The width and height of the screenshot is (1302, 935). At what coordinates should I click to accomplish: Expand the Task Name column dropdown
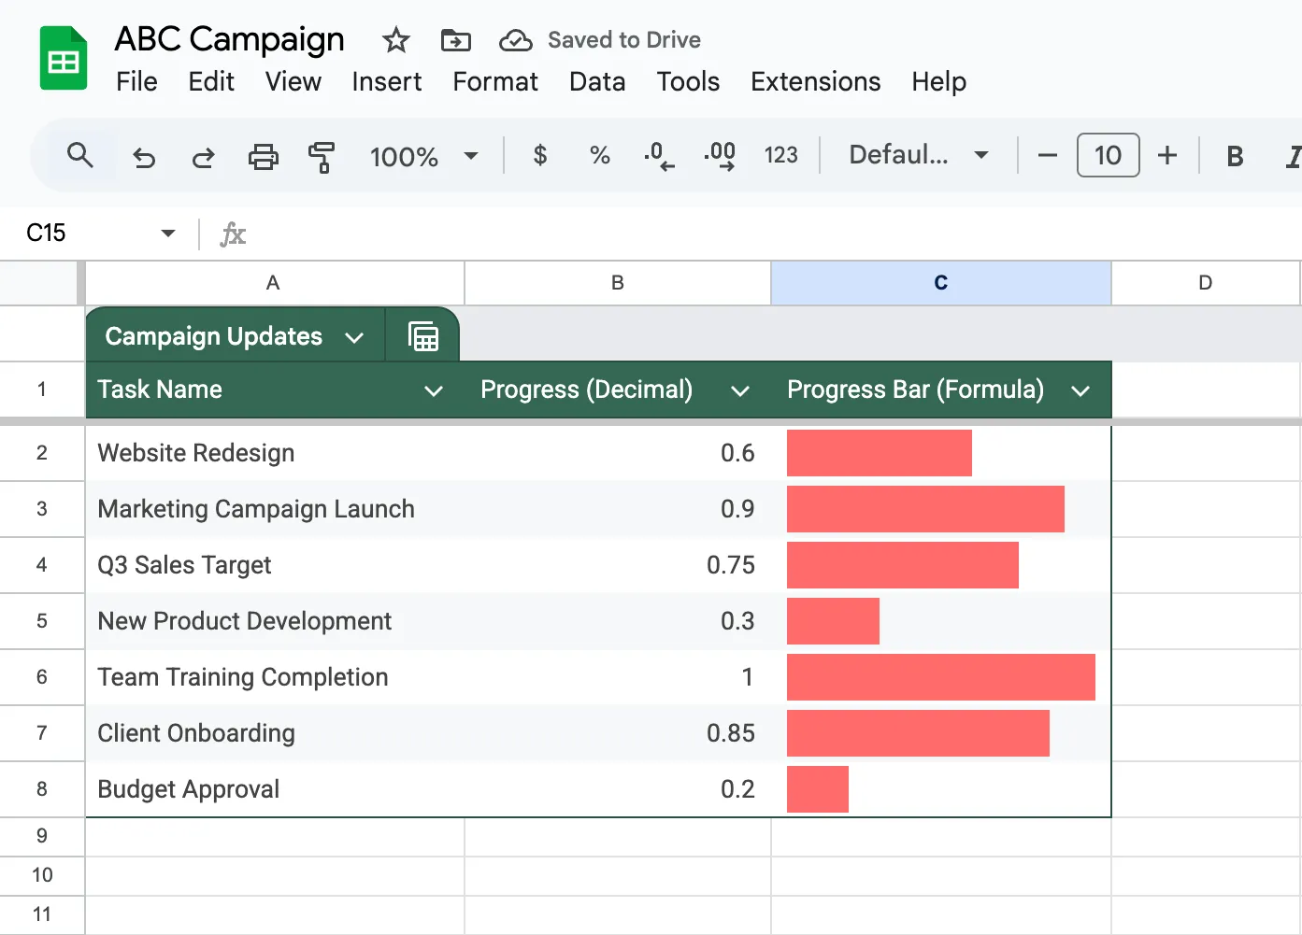point(434,390)
